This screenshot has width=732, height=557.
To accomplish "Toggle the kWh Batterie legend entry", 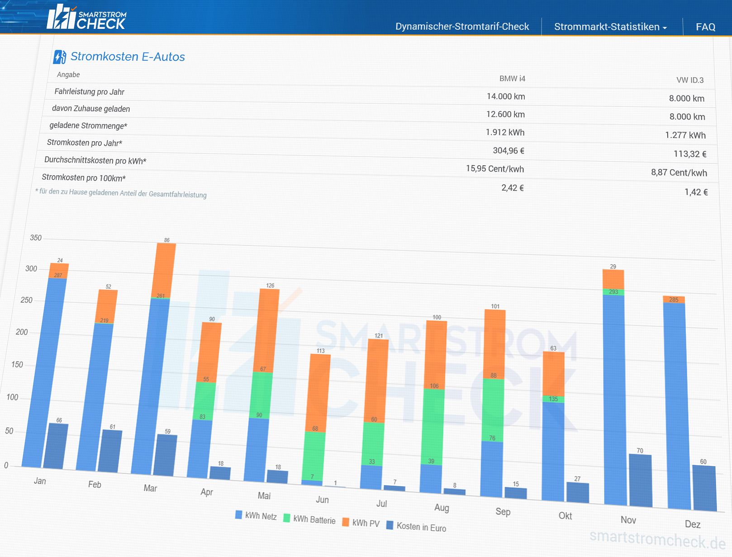I will point(309,519).
